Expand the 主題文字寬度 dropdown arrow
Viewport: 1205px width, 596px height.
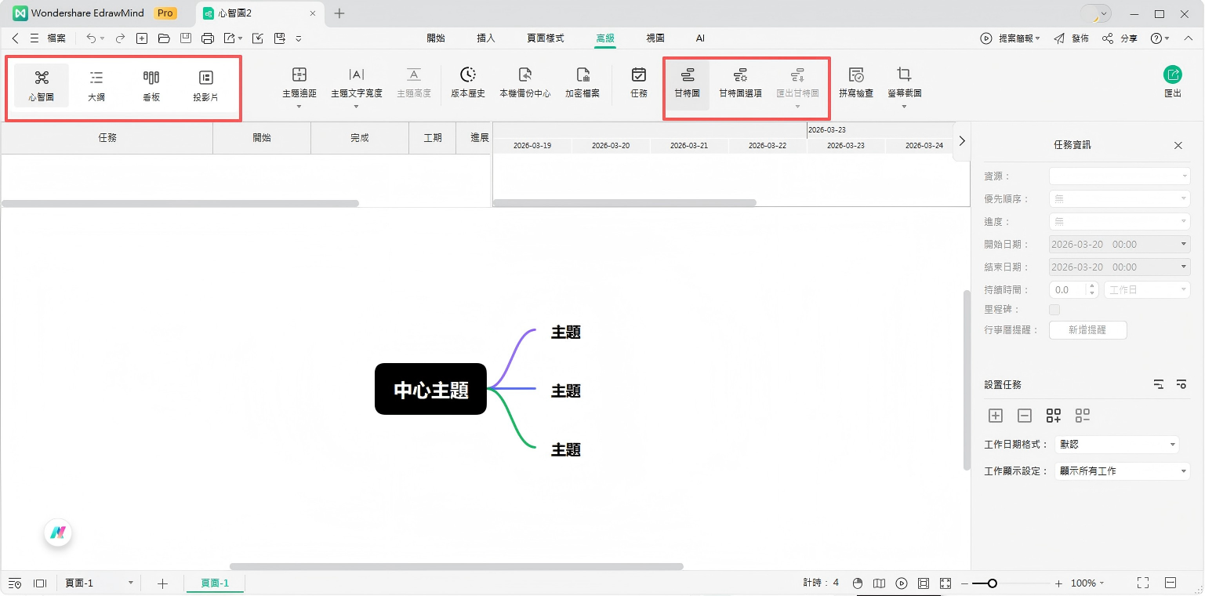coord(357,106)
